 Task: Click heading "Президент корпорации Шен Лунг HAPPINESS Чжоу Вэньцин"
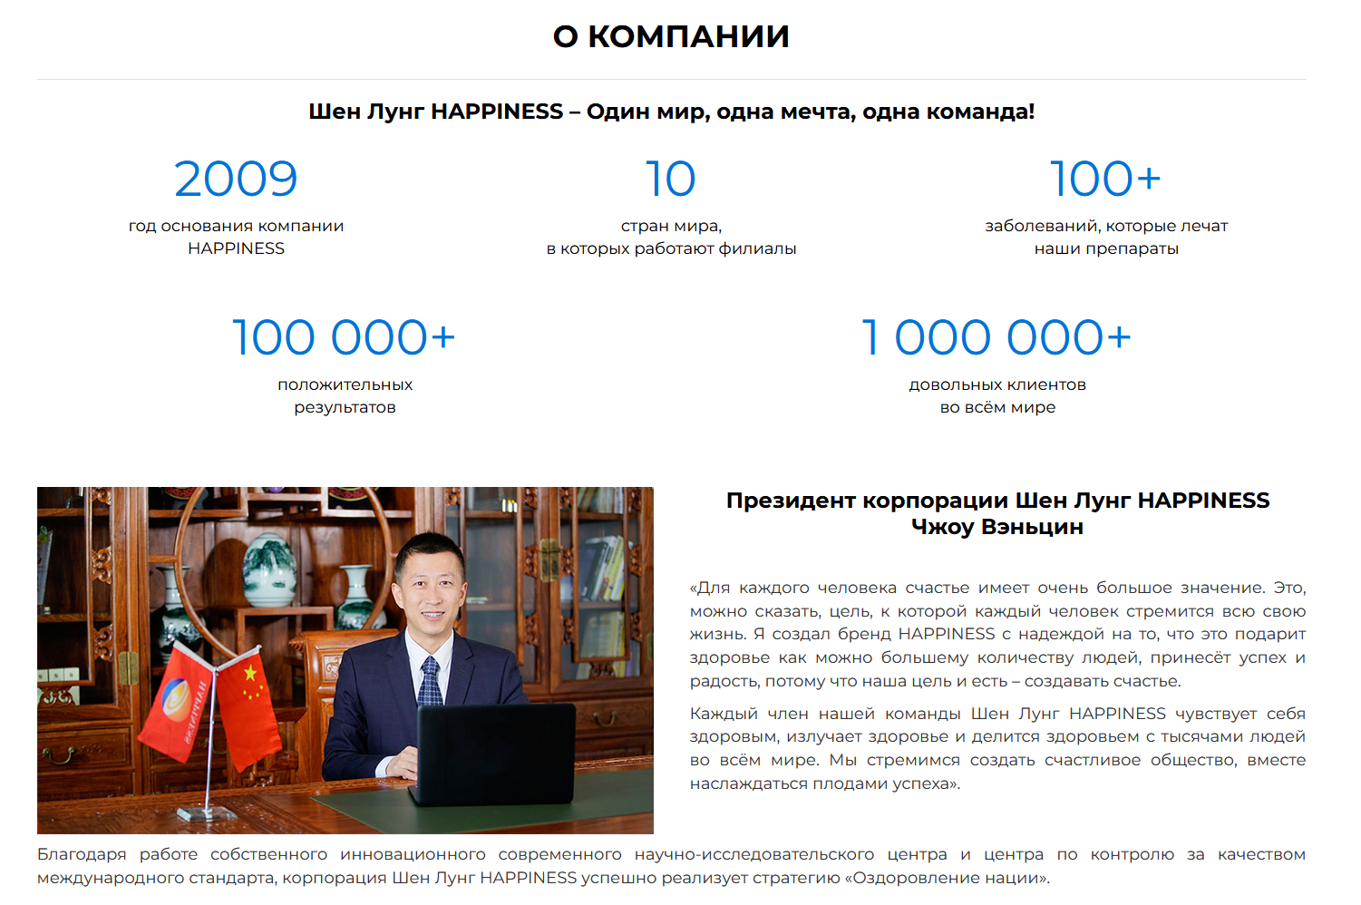click(x=997, y=513)
